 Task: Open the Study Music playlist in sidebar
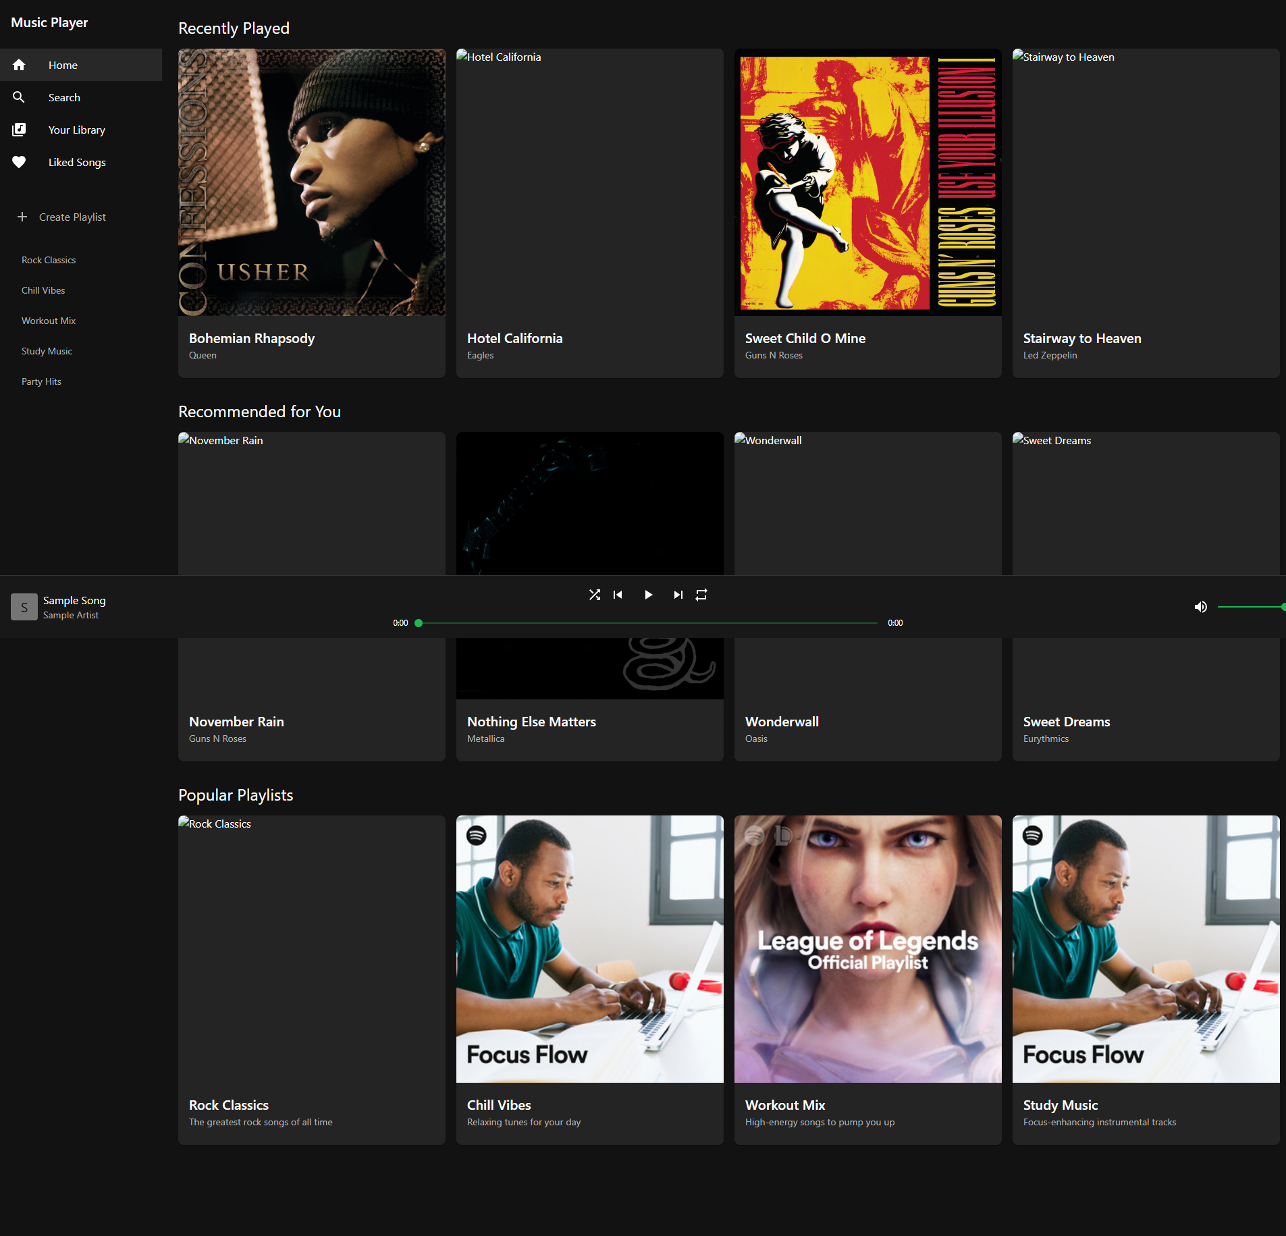coord(47,350)
